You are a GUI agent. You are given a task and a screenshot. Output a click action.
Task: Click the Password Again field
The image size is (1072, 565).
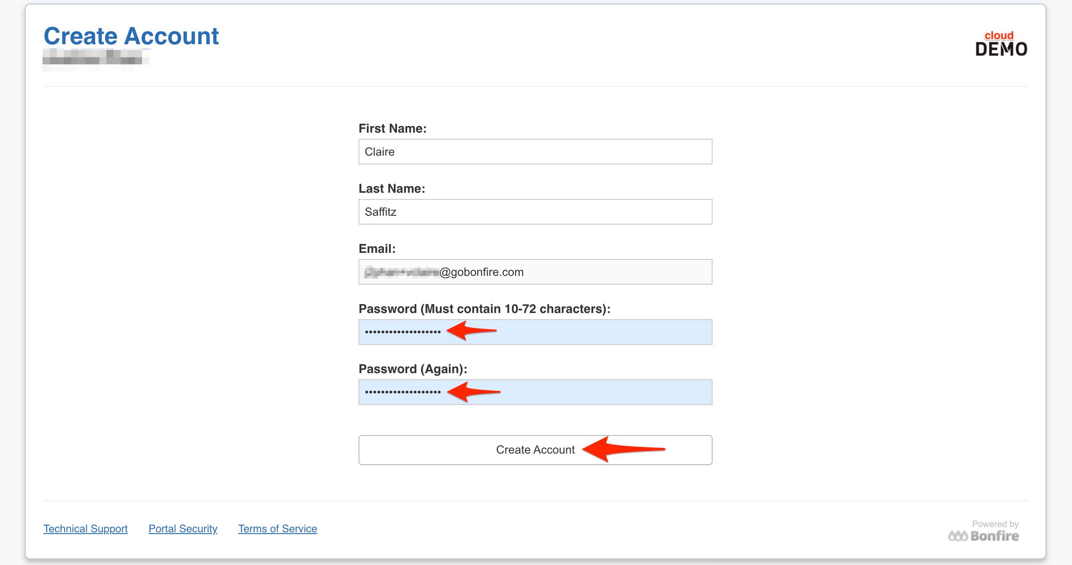click(535, 392)
